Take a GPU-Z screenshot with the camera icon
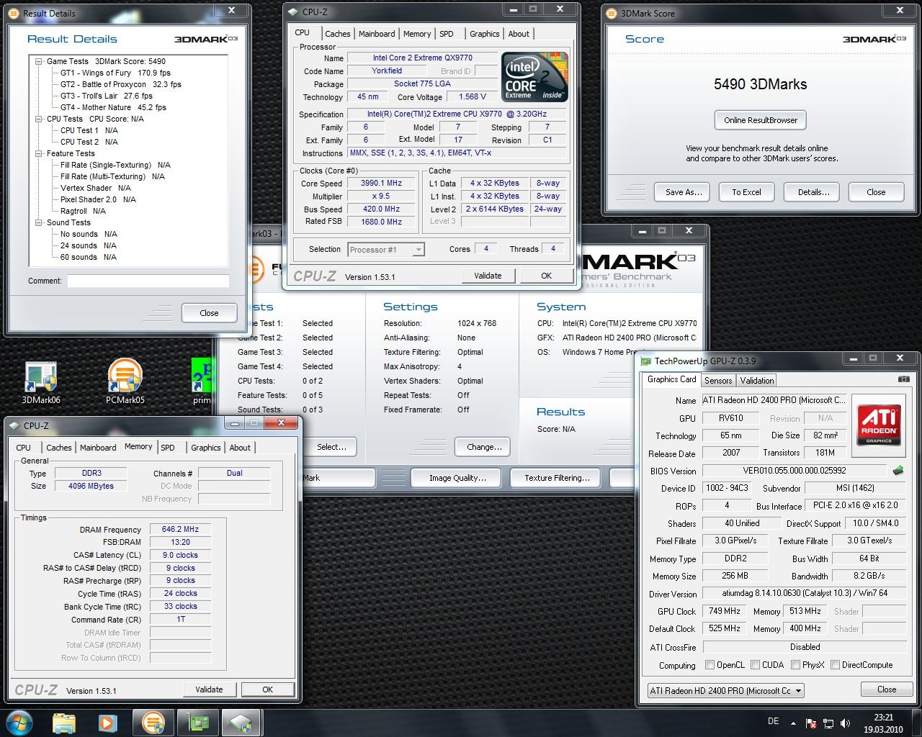The height and width of the screenshot is (737, 922). coord(903,379)
